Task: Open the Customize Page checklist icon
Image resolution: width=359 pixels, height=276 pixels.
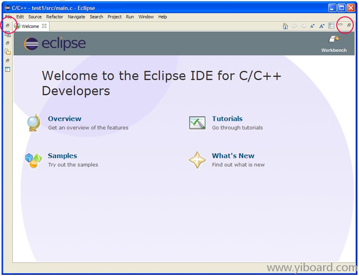Action: [331, 26]
